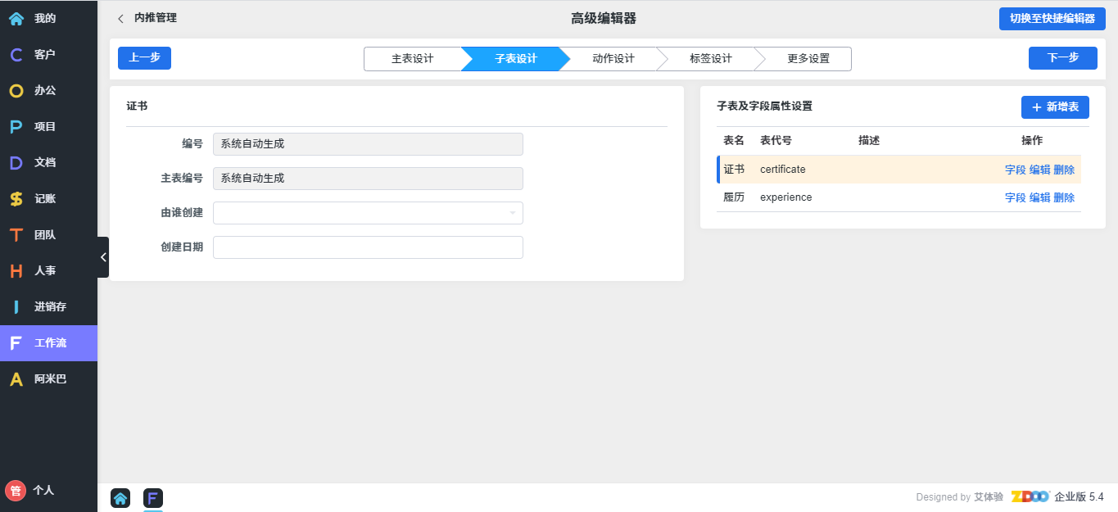Go back using arrow beside 内推管理

click(x=121, y=18)
